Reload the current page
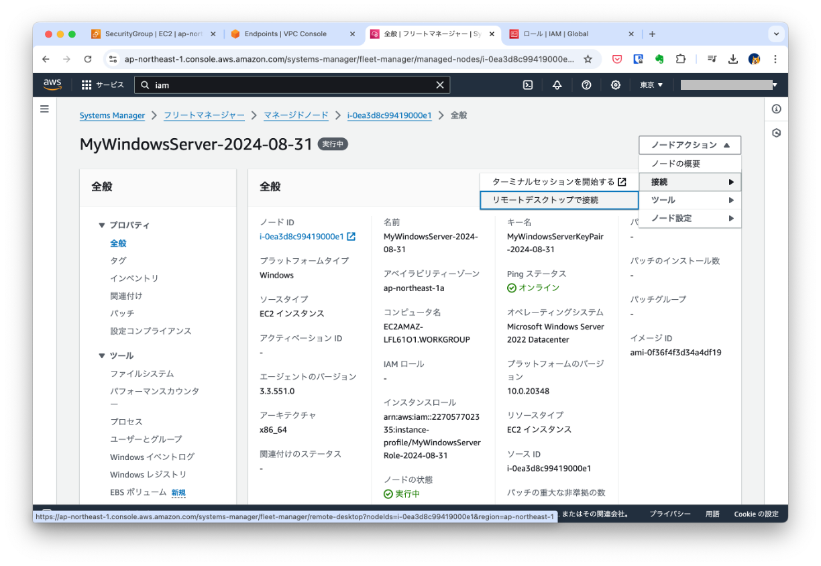The width and height of the screenshot is (821, 566). pyautogui.click(x=88, y=59)
